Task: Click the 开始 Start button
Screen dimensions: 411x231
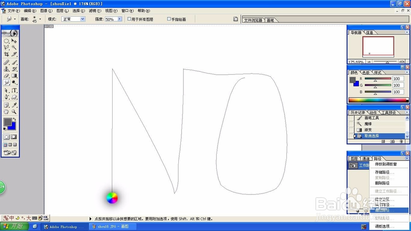Action: coord(14,226)
